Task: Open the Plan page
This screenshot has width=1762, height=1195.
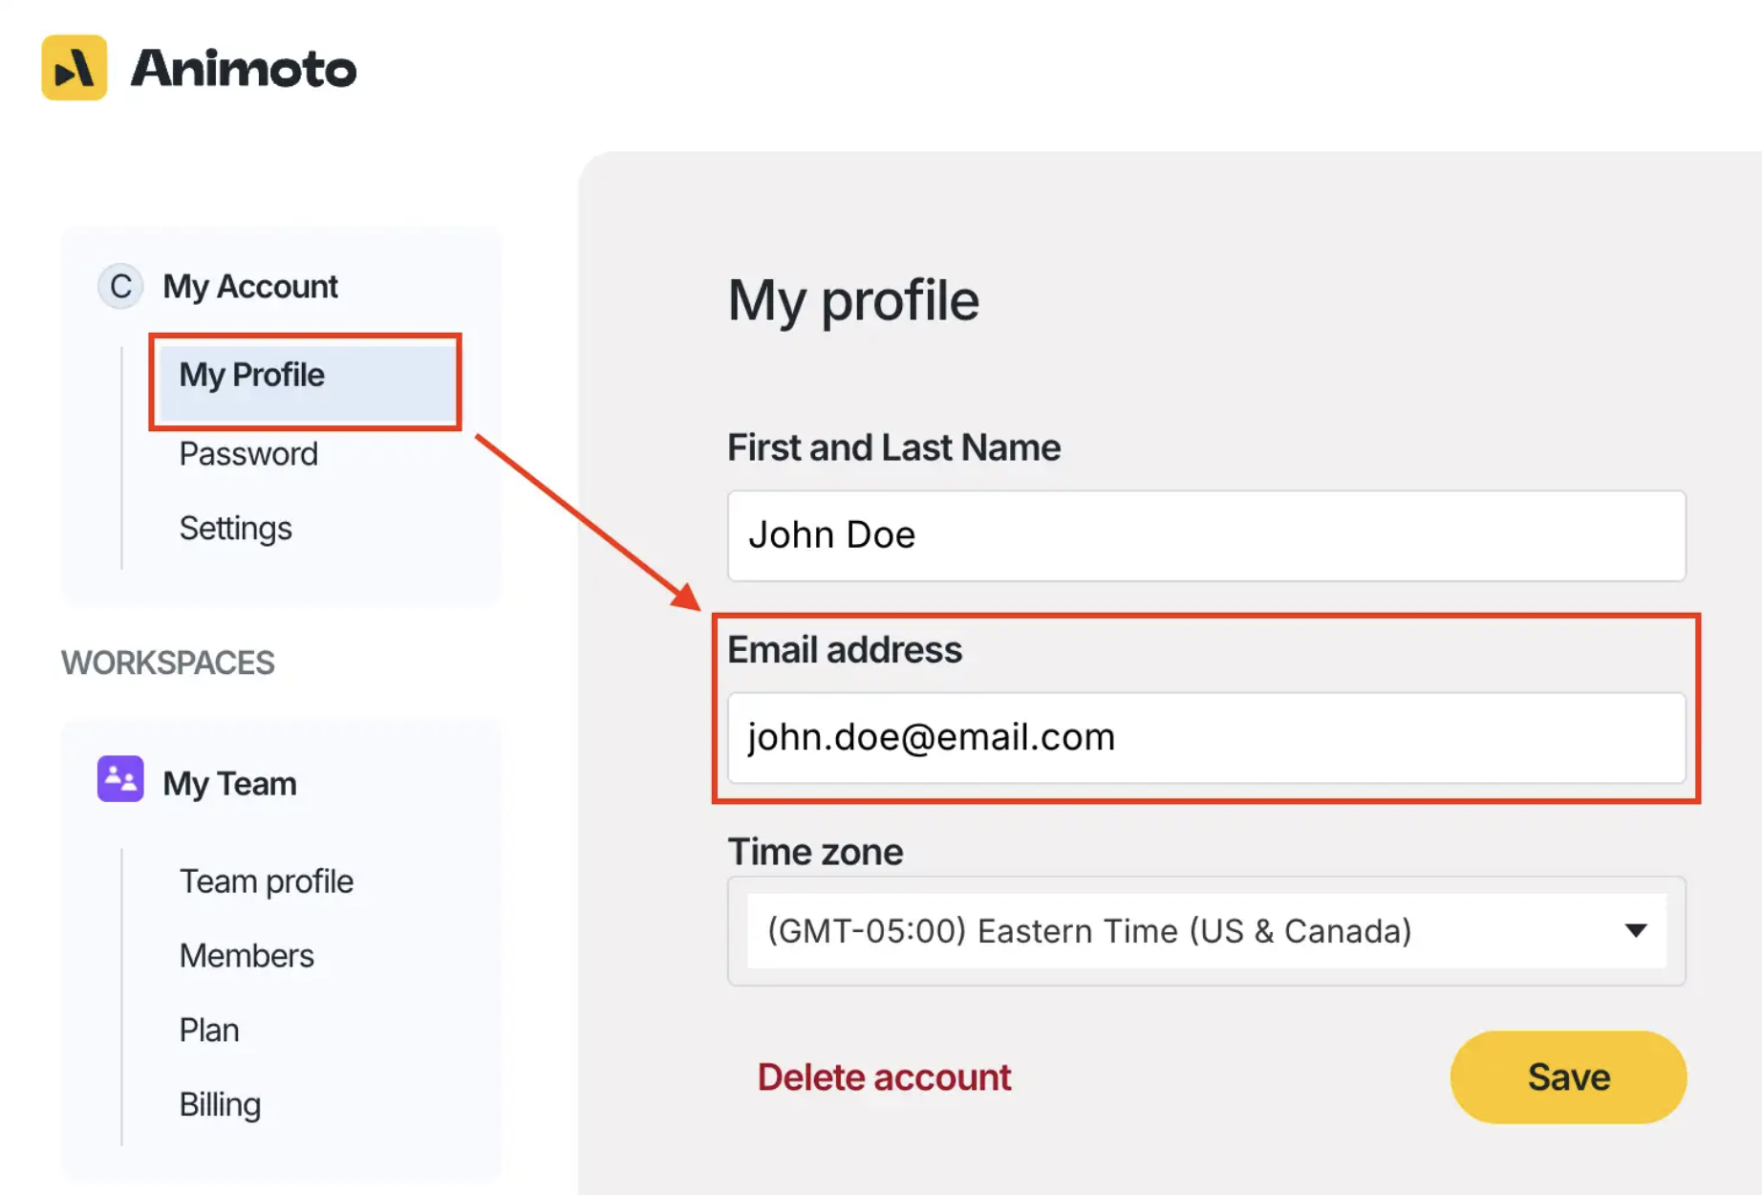Action: (209, 1030)
